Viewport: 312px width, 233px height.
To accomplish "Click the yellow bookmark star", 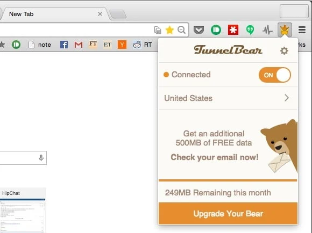I will 169,30.
